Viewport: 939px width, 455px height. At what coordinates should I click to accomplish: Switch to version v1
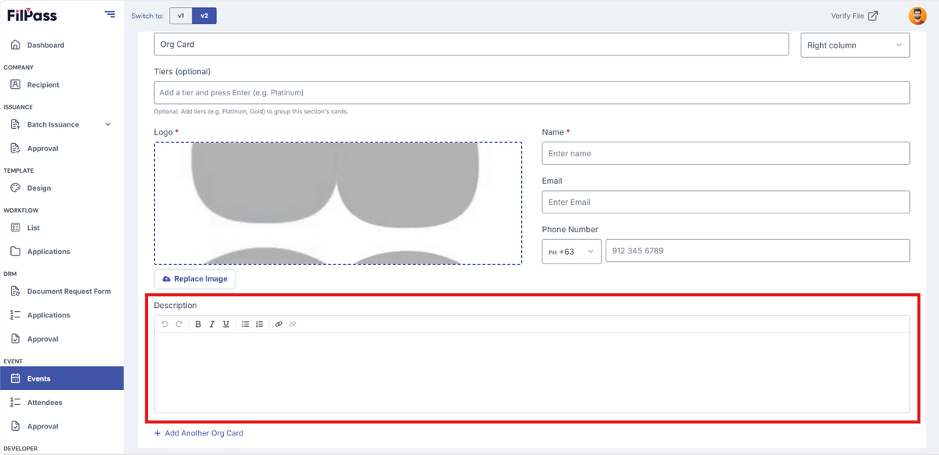pyautogui.click(x=181, y=16)
